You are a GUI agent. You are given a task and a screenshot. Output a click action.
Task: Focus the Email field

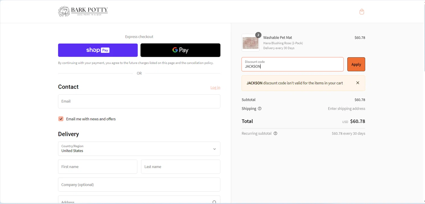139,101
